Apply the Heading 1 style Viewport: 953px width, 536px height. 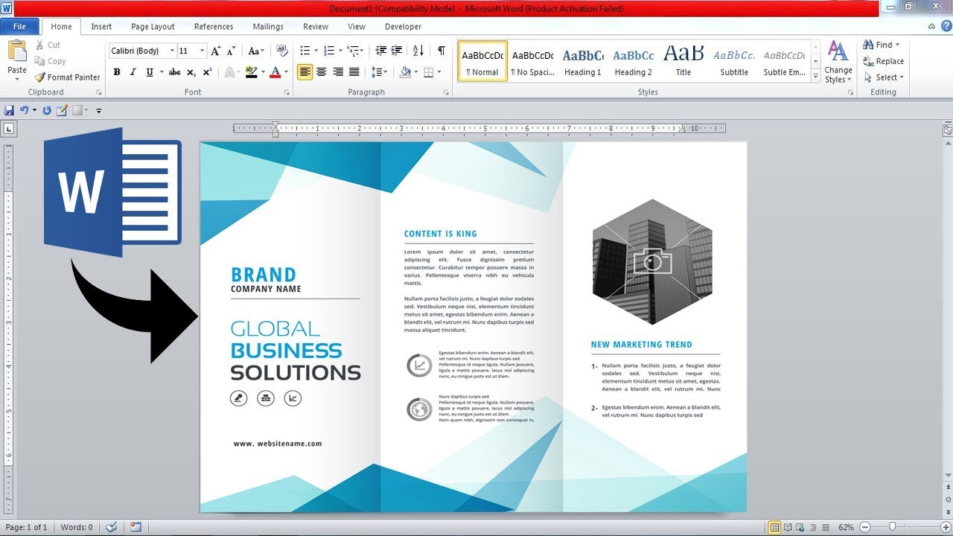583,60
